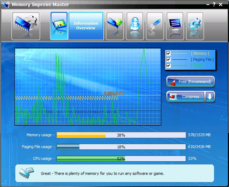
Task: Click the Memory usage progress bar
Action: click(121, 135)
